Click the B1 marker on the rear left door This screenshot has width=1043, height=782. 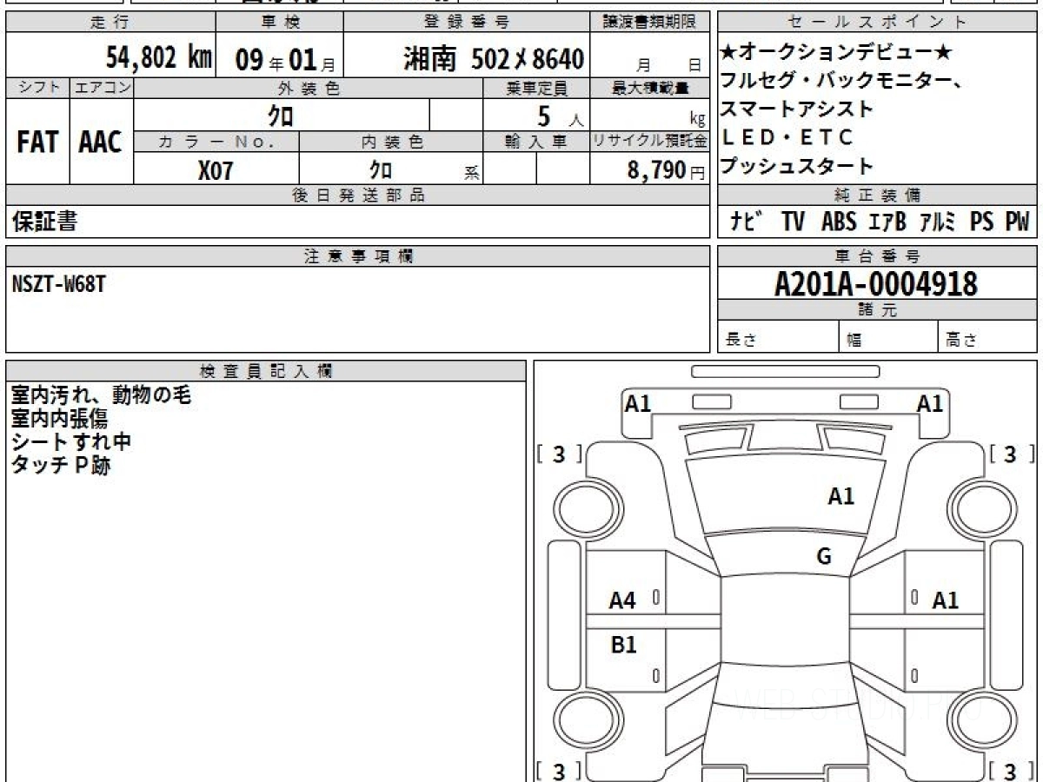[x=628, y=646]
